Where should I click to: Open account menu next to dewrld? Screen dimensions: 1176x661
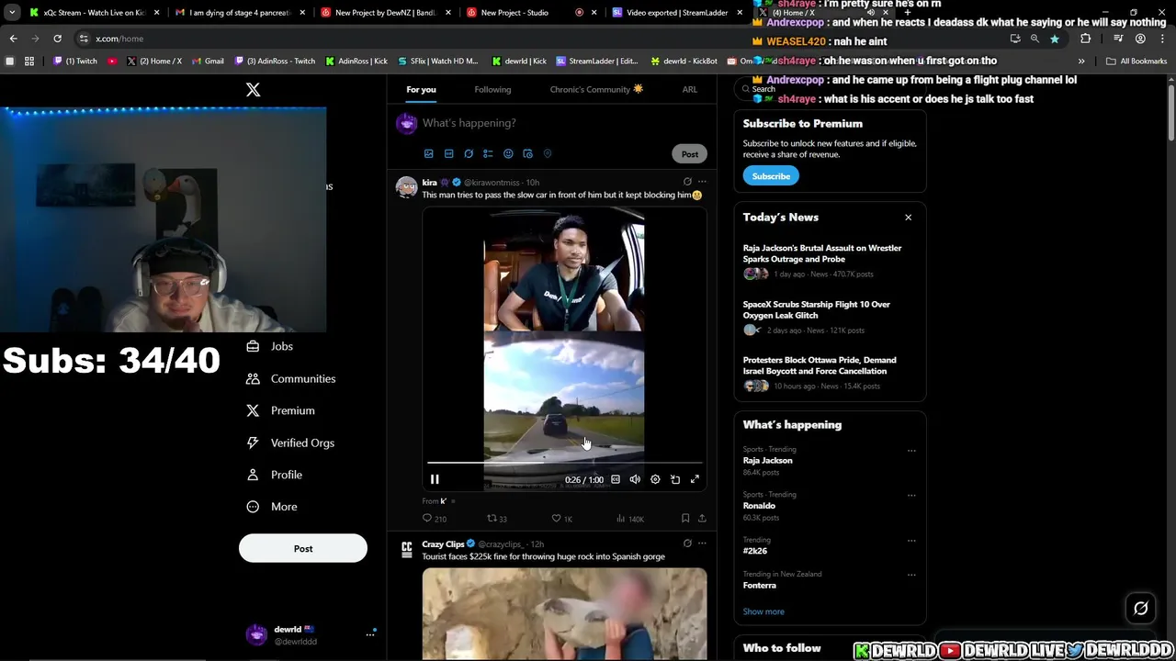click(370, 634)
